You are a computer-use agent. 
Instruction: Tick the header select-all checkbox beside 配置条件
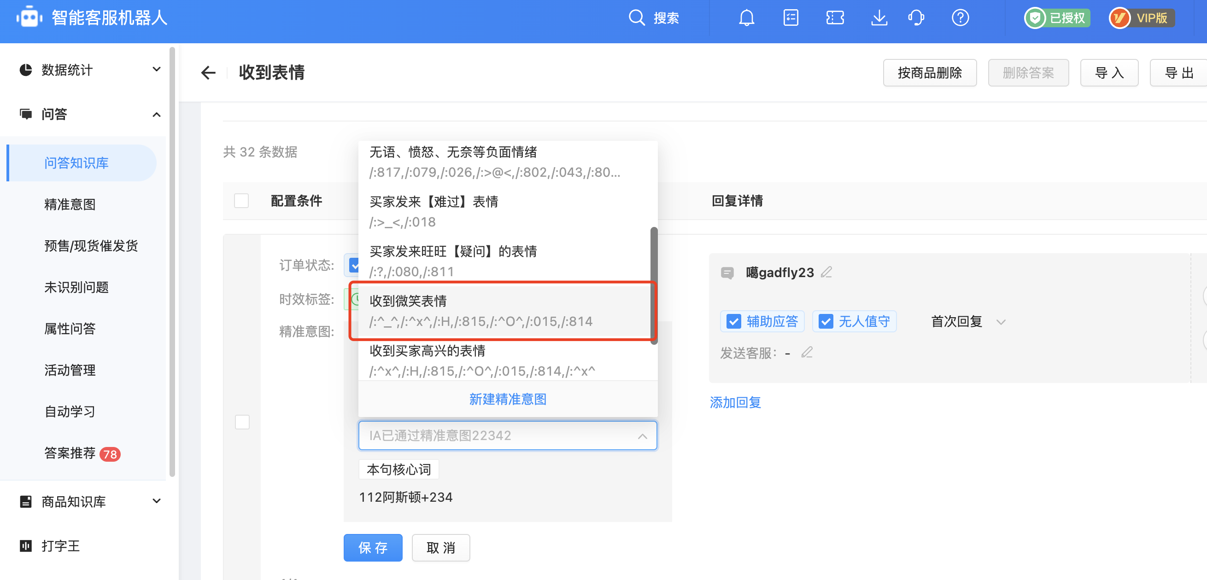click(241, 200)
